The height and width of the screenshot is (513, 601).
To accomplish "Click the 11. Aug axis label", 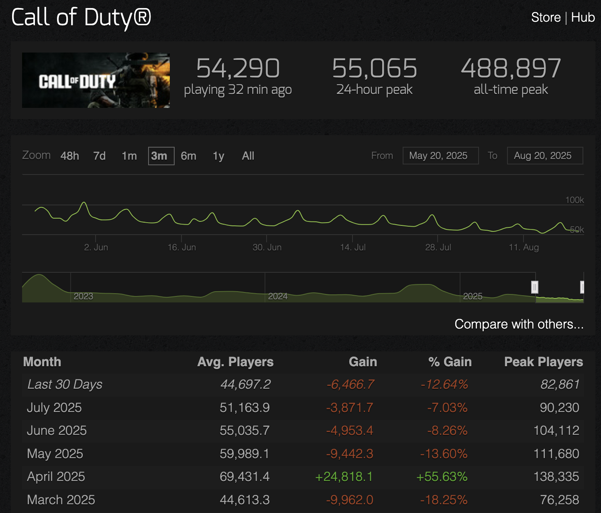I will pyautogui.click(x=524, y=247).
